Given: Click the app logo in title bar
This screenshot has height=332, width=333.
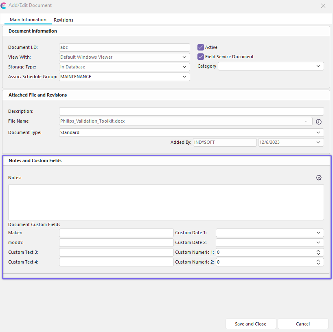Looking at the screenshot, I should click(x=4, y=6).
